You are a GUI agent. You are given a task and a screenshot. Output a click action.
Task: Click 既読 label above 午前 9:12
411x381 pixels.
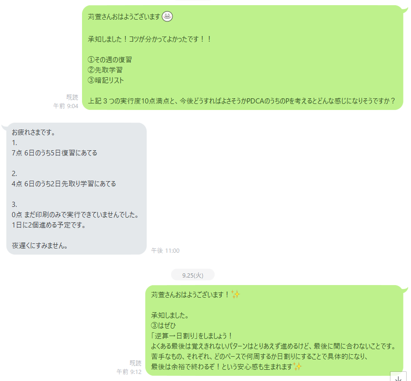coord(135,363)
